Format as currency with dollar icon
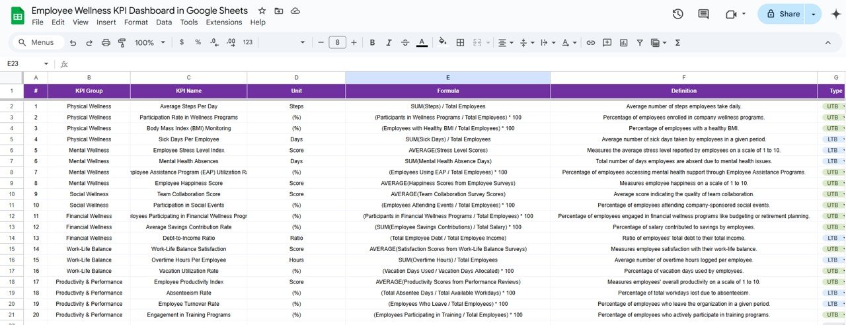The image size is (846, 325). pos(182,42)
